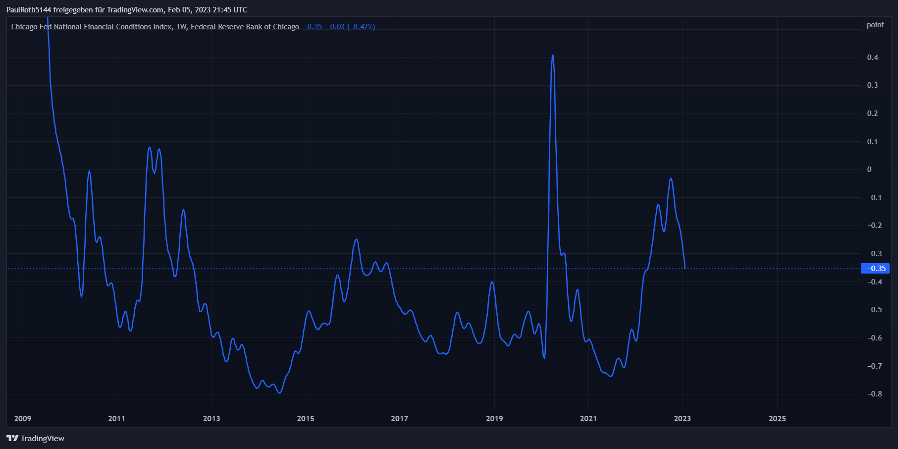Click the 2015 time axis label

[306, 419]
